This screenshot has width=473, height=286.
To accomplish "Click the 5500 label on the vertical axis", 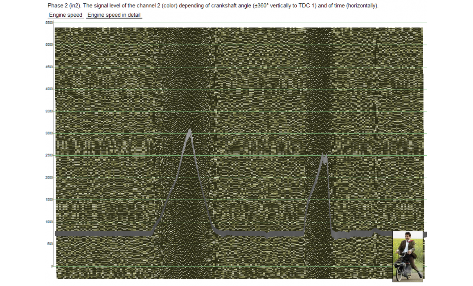I will click(49, 23).
